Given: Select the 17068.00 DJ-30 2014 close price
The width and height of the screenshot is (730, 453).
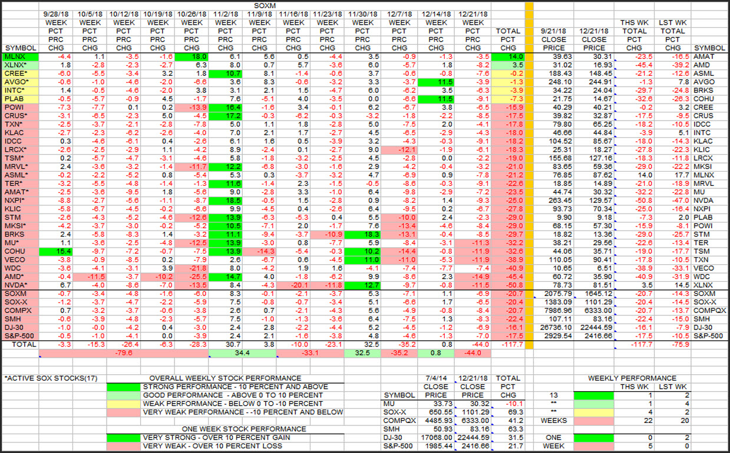Looking at the screenshot, I should [436, 438].
